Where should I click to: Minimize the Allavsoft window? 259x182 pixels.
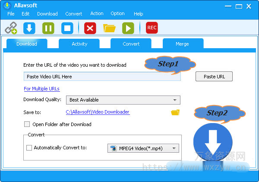tap(228, 6)
